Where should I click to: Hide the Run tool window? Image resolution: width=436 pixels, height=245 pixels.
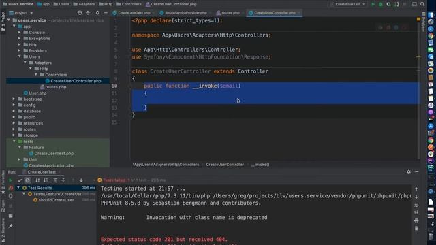pos(416,172)
